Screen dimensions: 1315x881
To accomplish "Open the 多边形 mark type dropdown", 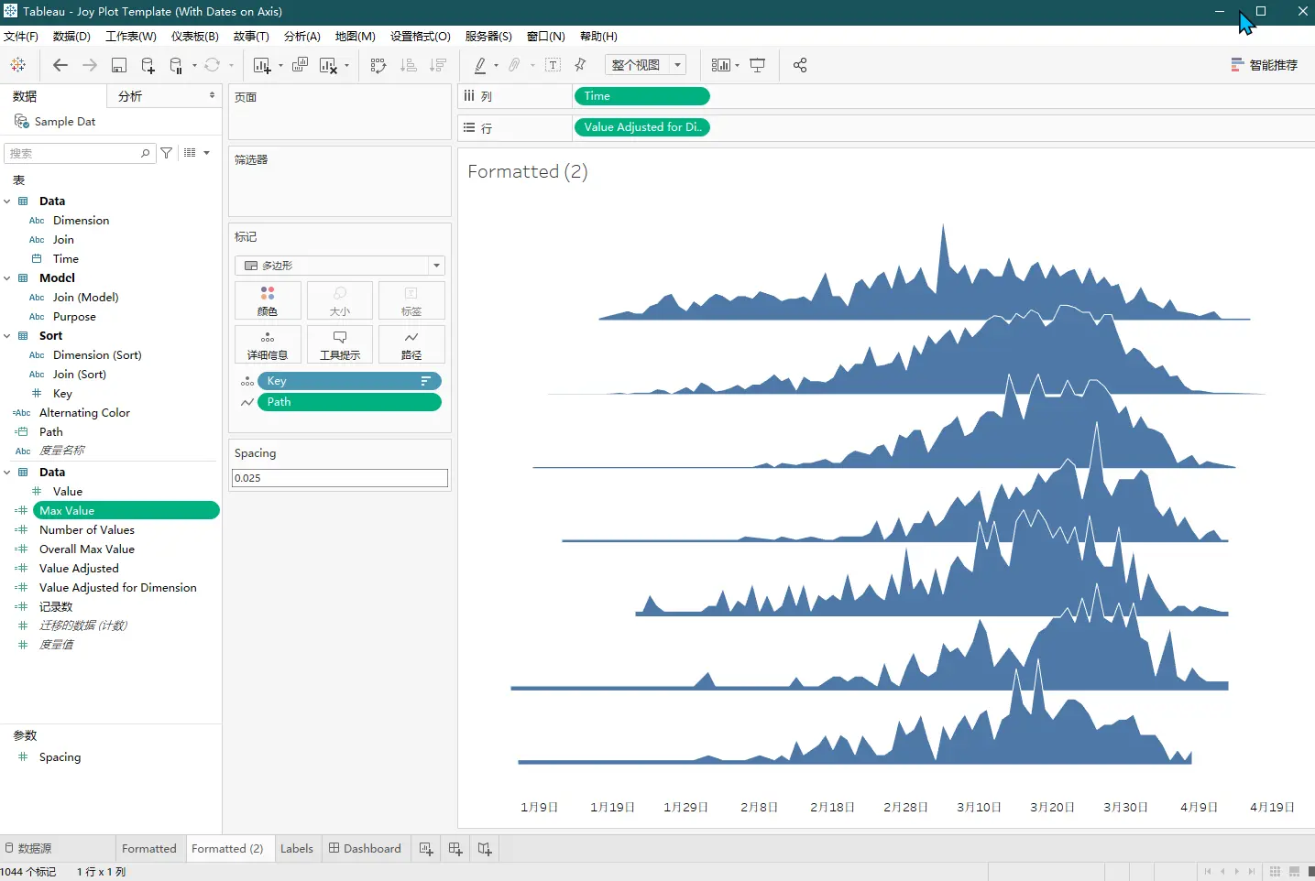I will 340,266.
